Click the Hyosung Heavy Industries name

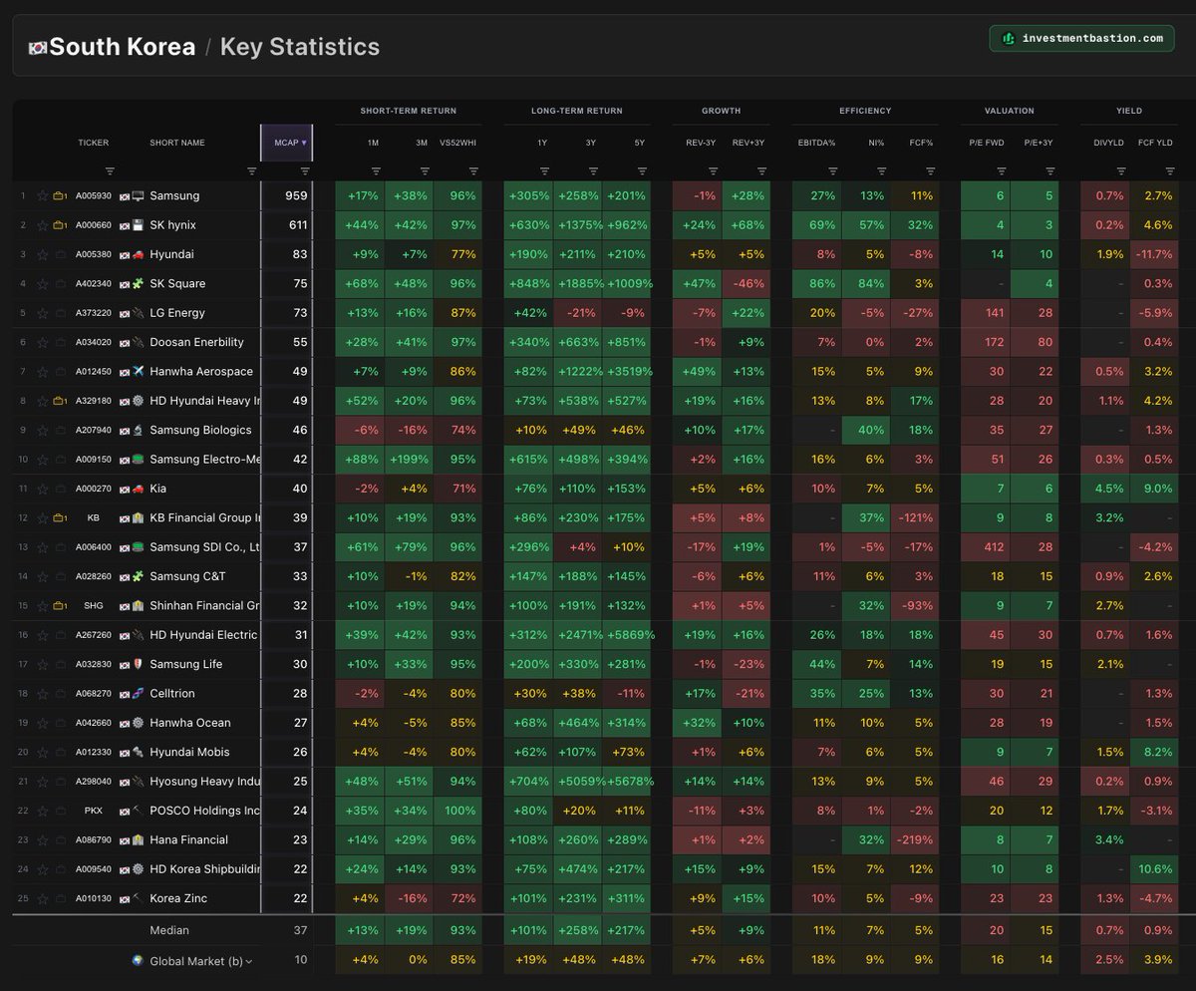click(204, 782)
